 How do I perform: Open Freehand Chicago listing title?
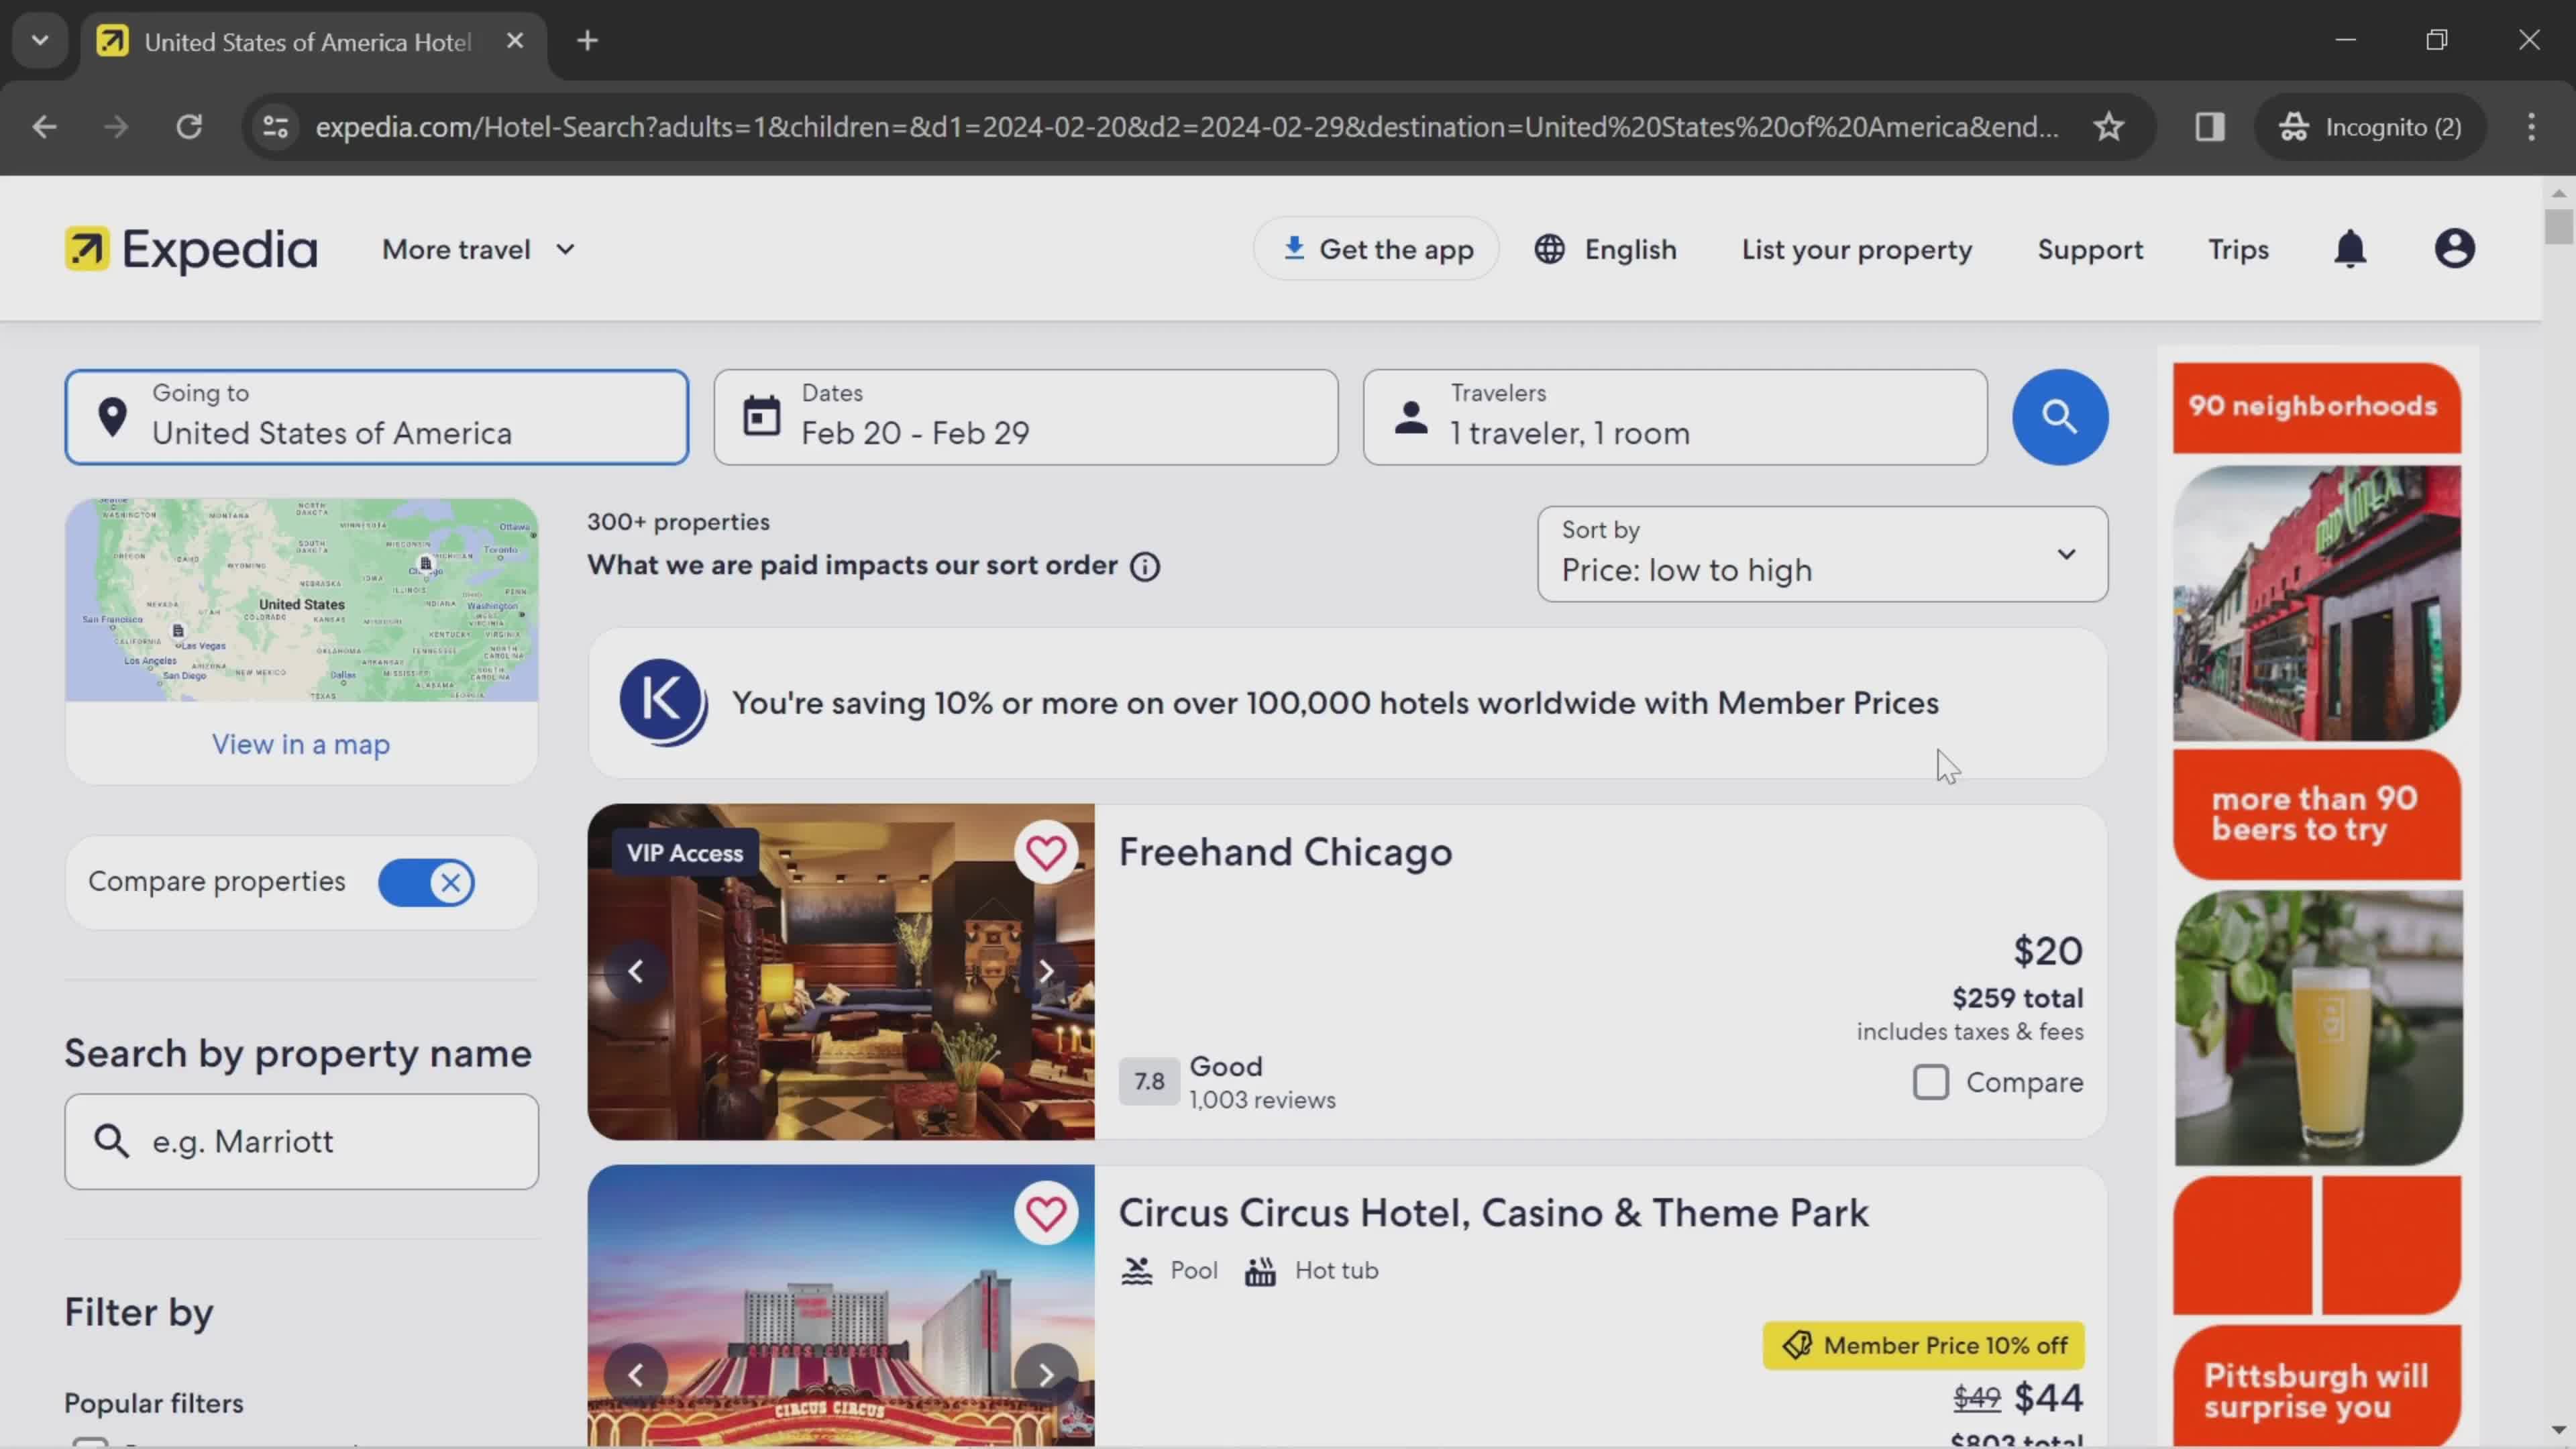[x=1285, y=852]
